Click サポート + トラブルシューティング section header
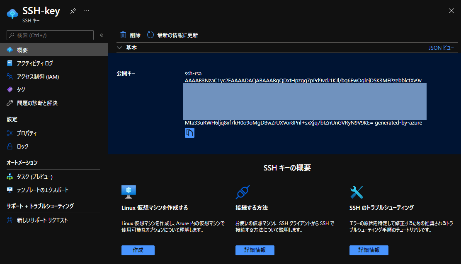 tap(40, 206)
